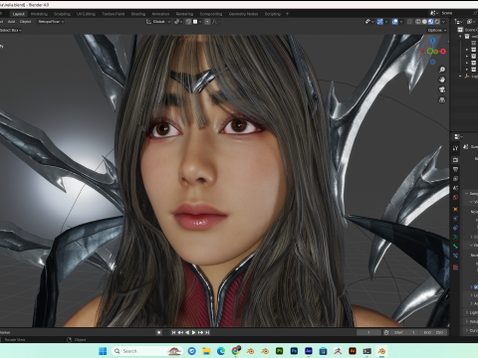Click the red X axis gizmo ball
478x358 pixels.
(443, 52)
